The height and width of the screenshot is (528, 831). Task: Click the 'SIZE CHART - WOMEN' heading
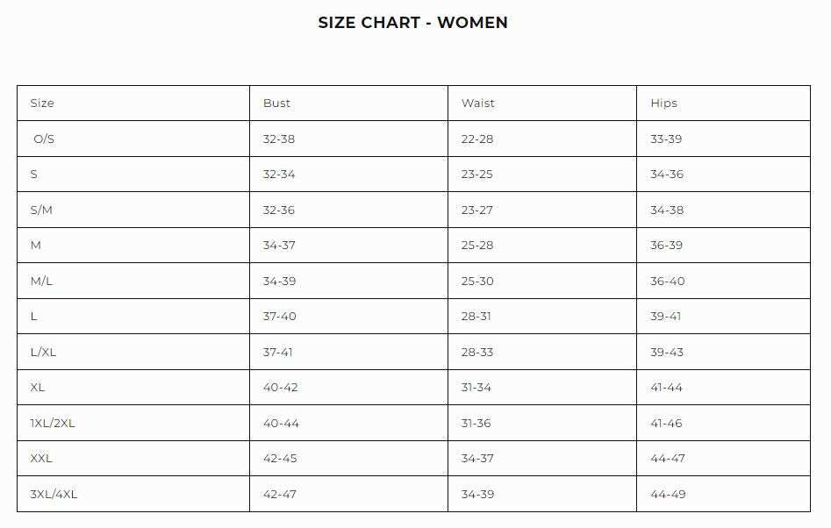point(412,23)
